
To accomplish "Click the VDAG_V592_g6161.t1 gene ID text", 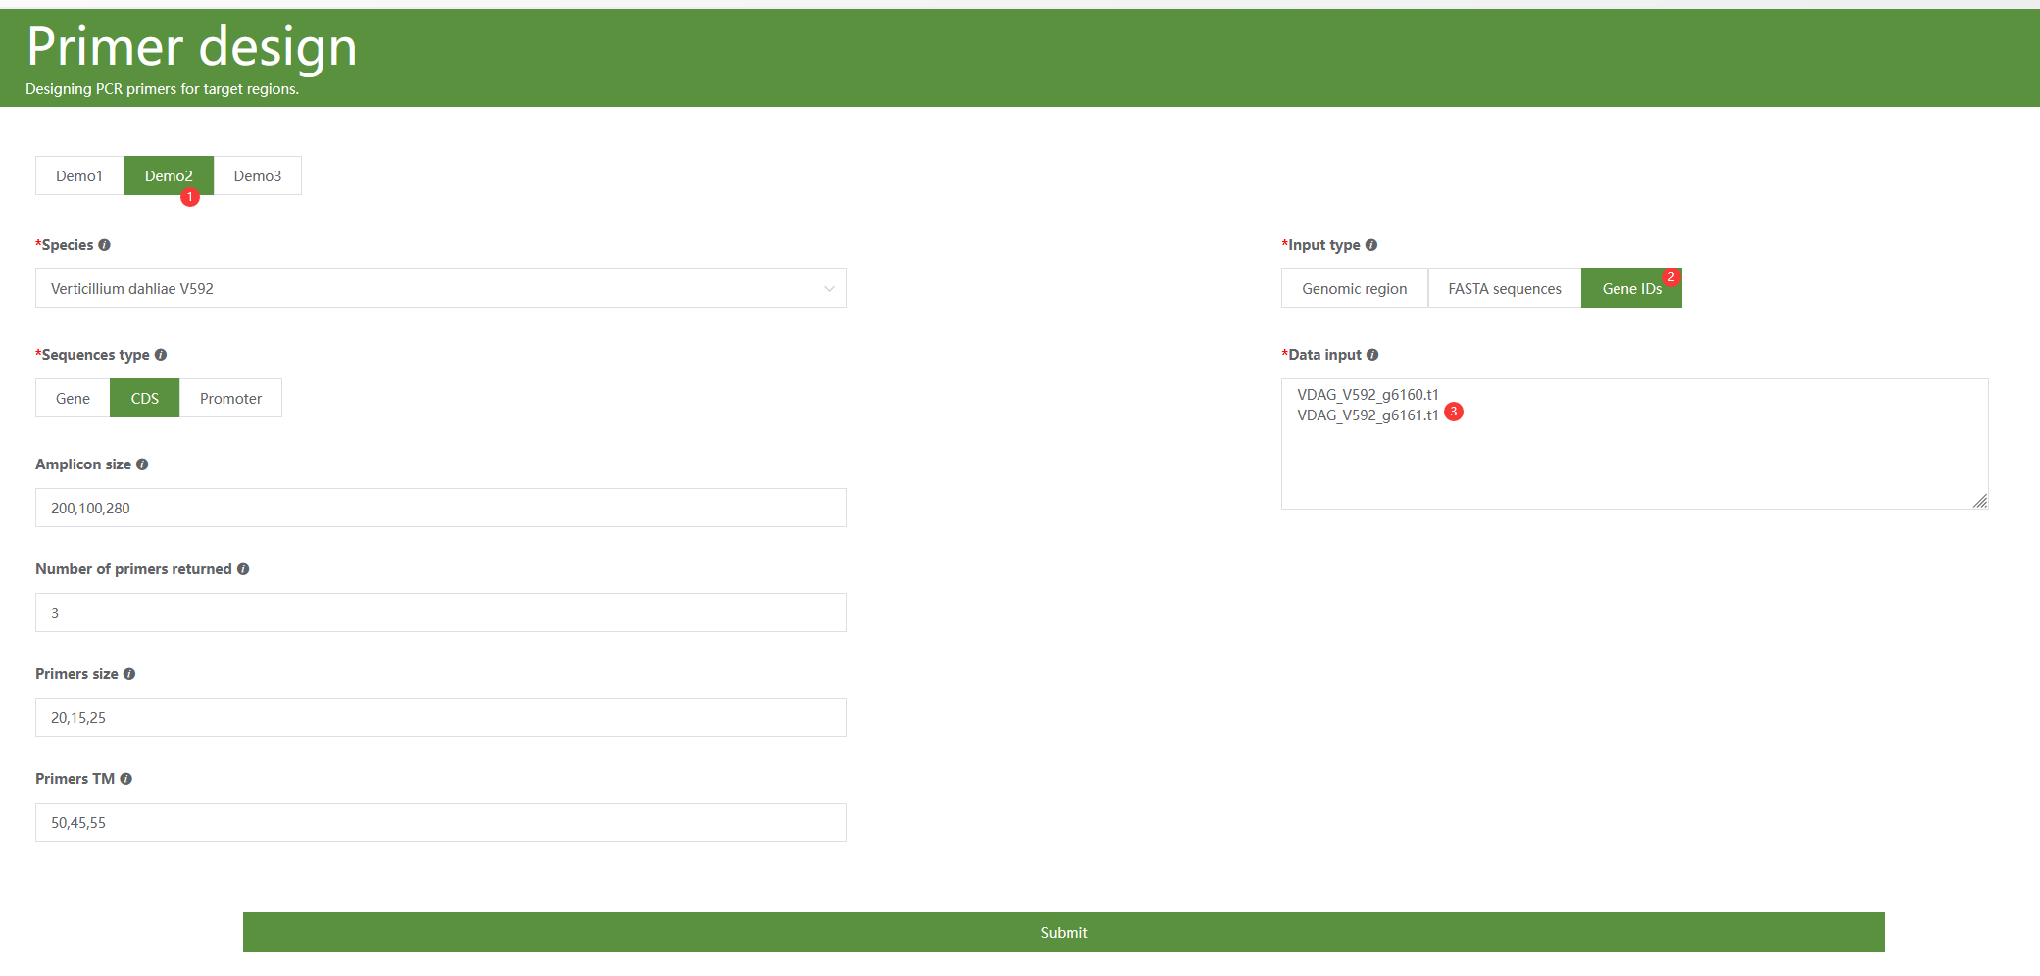I will [1368, 415].
